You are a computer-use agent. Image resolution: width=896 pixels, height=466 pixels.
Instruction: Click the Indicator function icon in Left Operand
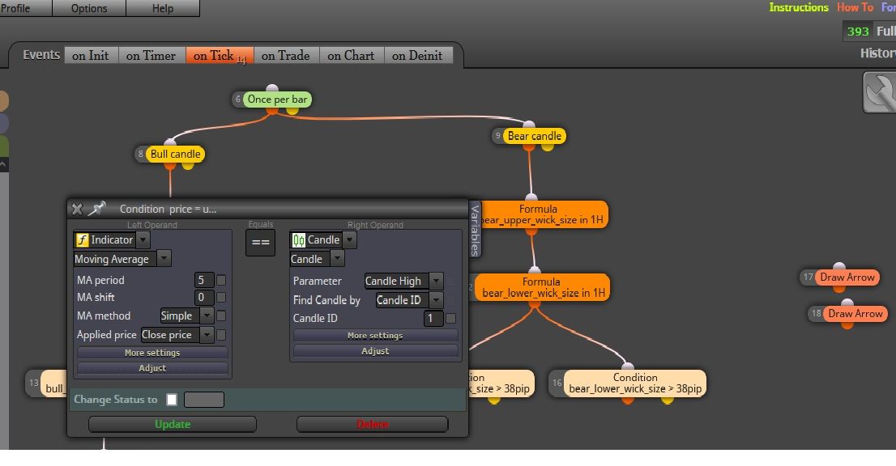coord(83,240)
